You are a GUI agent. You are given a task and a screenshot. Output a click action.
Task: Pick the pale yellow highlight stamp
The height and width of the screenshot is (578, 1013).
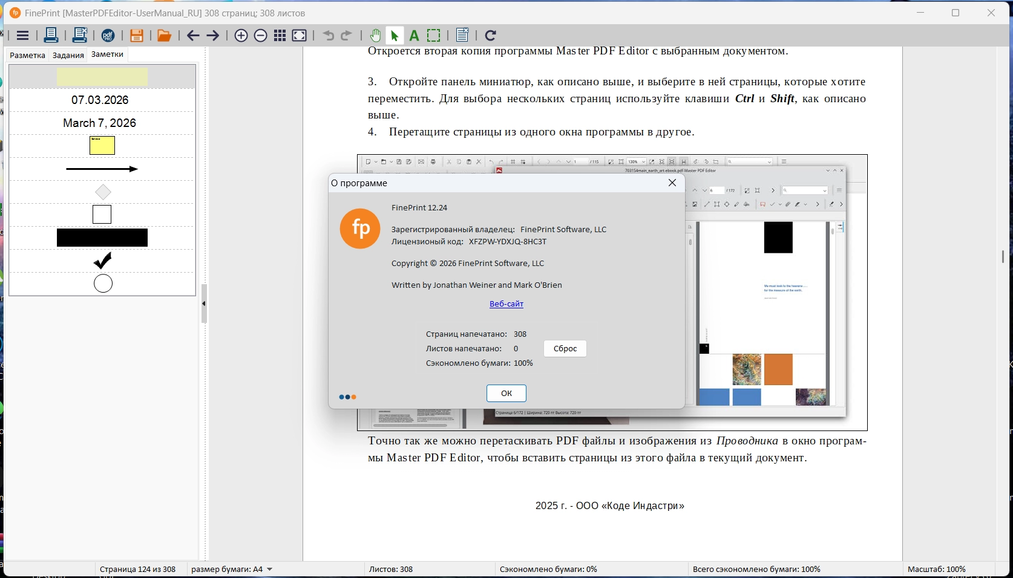102,77
